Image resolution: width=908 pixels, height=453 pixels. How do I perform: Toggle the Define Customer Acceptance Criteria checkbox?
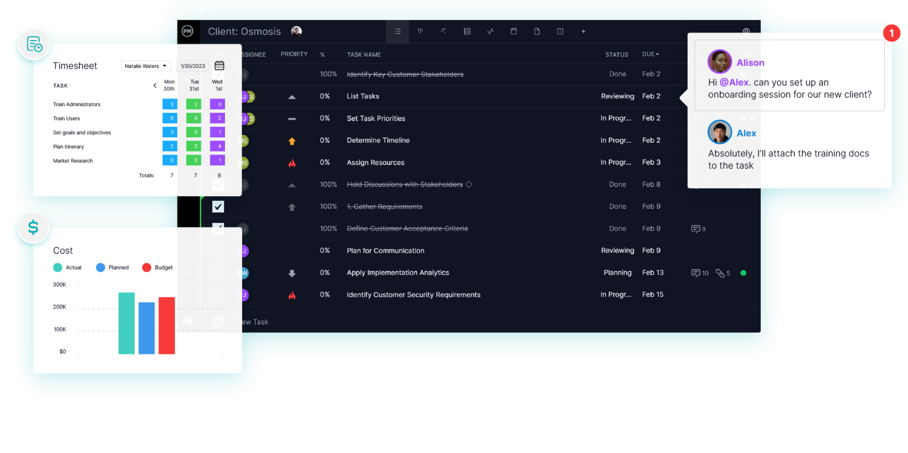[x=218, y=229]
